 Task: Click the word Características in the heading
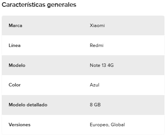(24, 5)
